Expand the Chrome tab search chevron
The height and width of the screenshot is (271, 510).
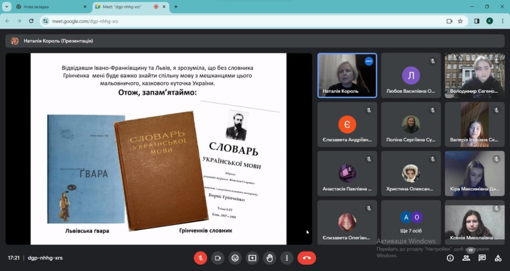pyautogui.click(x=7, y=7)
